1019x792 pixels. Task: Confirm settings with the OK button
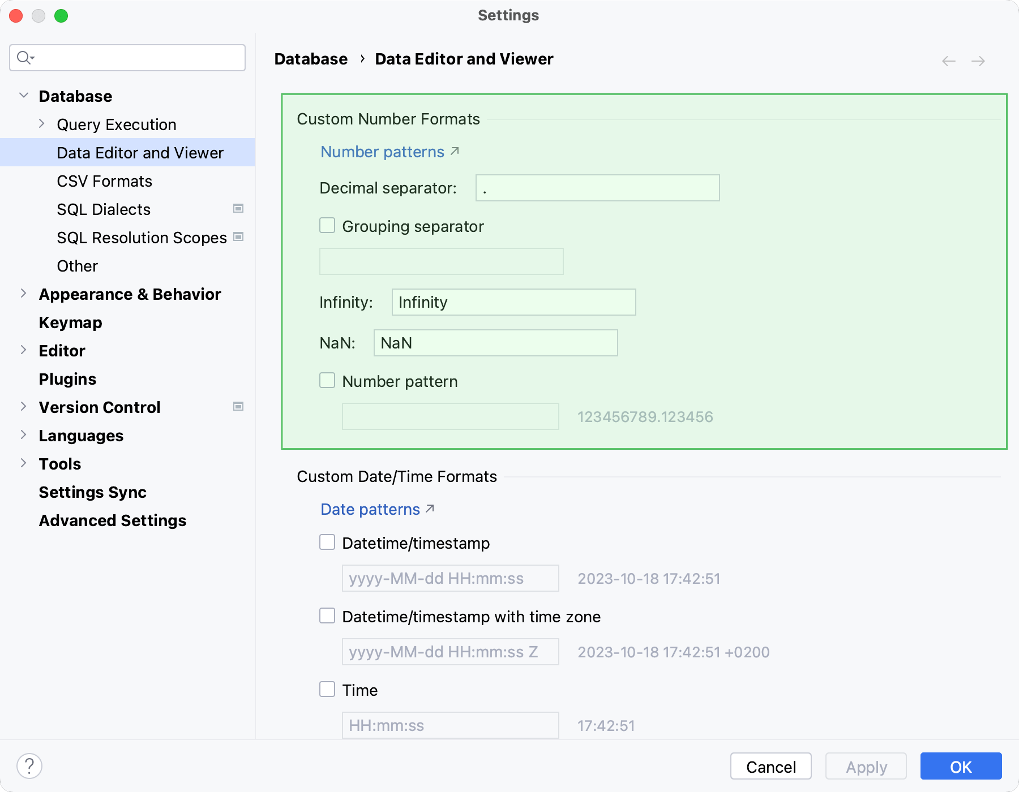pos(961,767)
